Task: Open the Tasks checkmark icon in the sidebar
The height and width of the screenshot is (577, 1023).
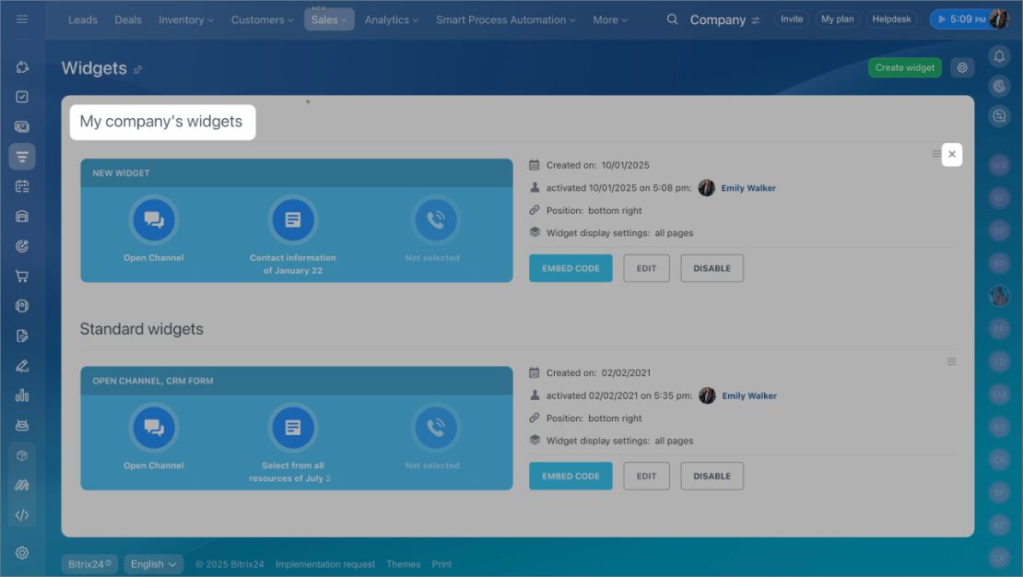Action: point(21,97)
